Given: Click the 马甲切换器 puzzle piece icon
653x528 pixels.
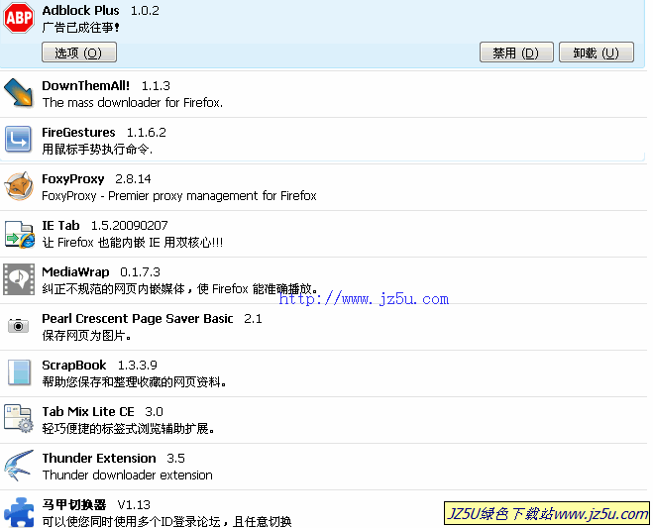Looking at the screenshot, I should tap(19, 512).
